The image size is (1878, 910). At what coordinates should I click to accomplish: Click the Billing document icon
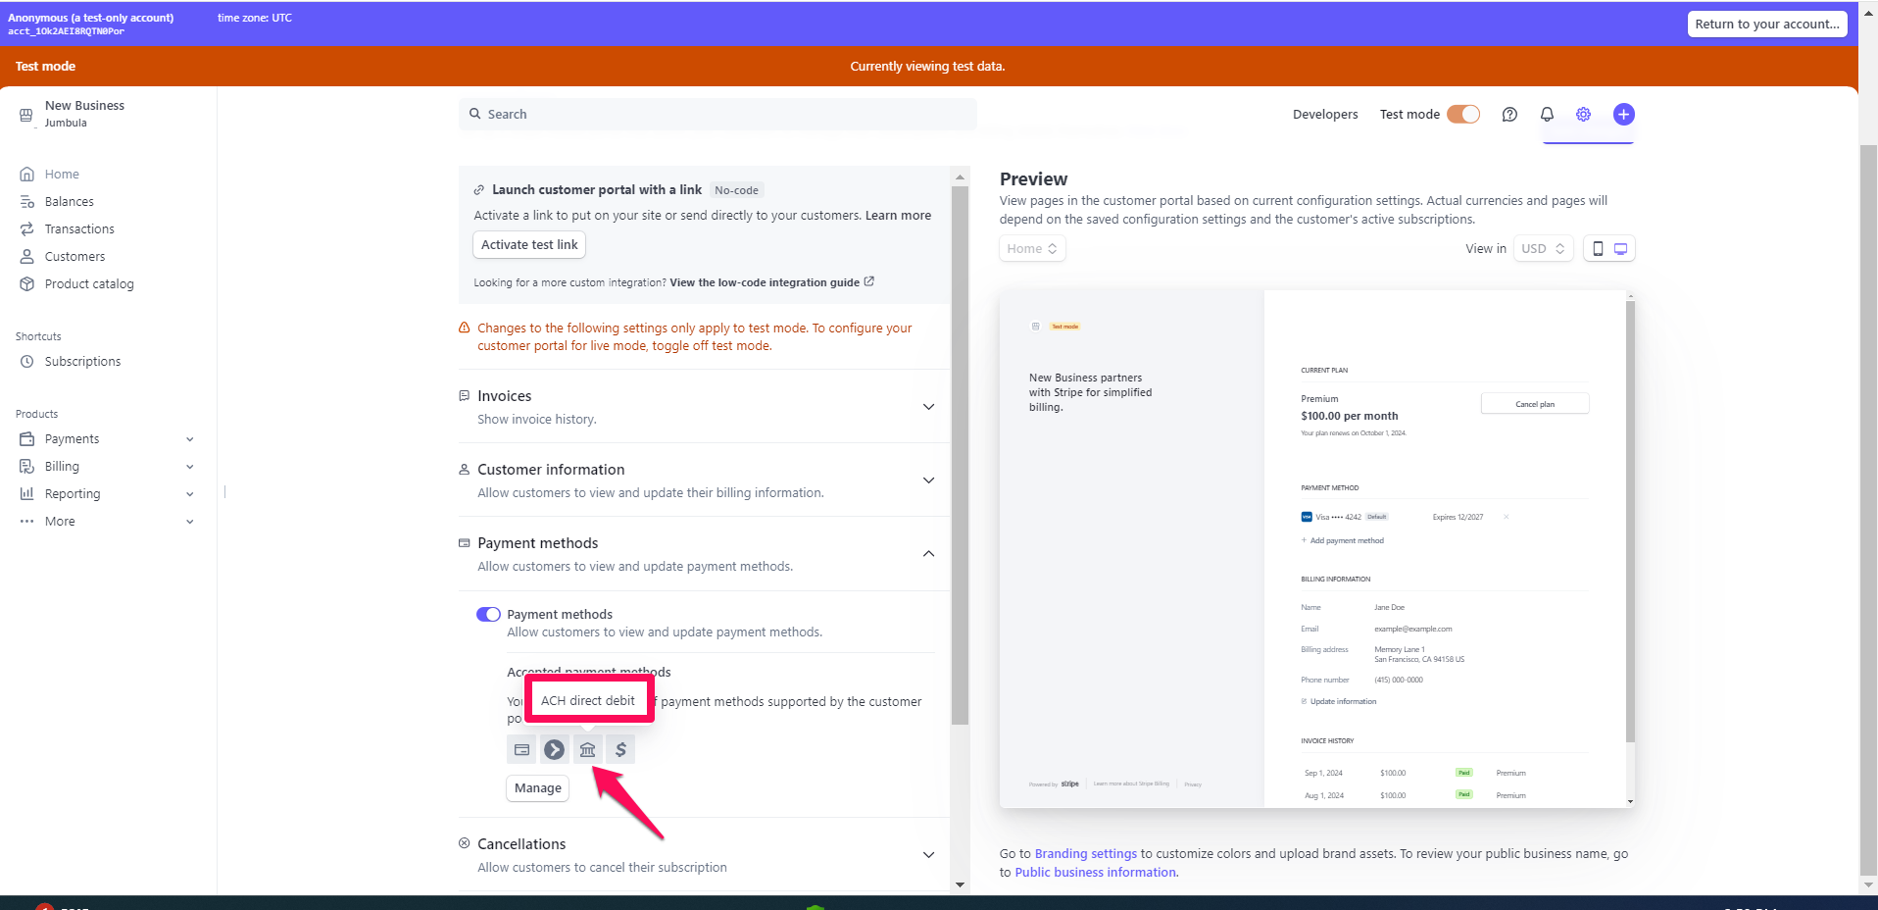(x=26, y=466)
